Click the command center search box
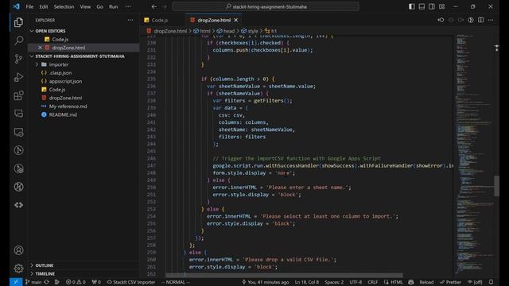Viewport: 509px width, 286px height. (266, 6)
